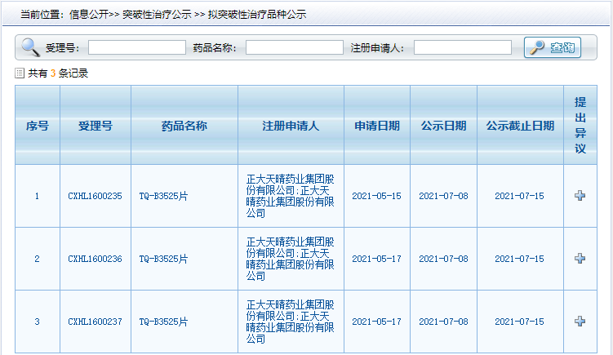
Task: Click 信息公开 in the breadcrumb
Action: point(89,15)
